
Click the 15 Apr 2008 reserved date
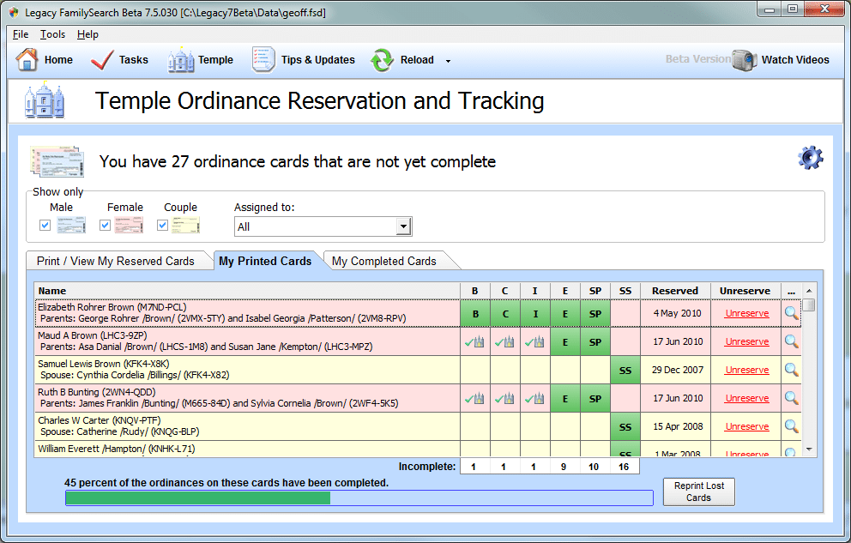(678, 425)
